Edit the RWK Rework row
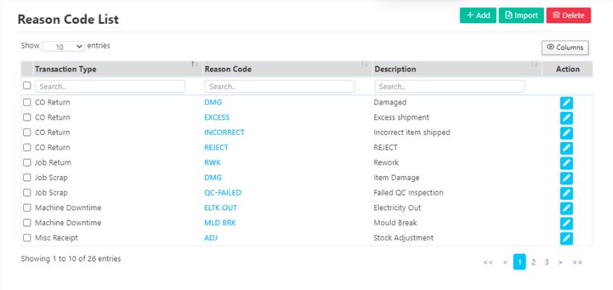Image resolution: width=613 pixels, height=290 pixels. click(566, 163)
